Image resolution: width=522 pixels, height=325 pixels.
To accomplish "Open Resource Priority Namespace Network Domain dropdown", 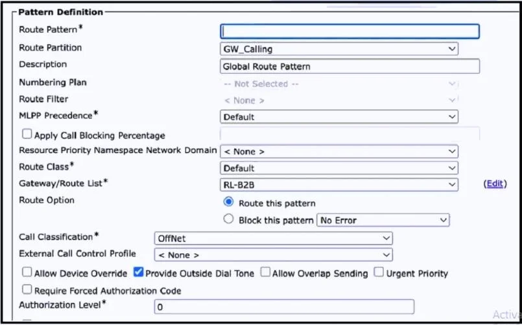I will pos(339,151).
